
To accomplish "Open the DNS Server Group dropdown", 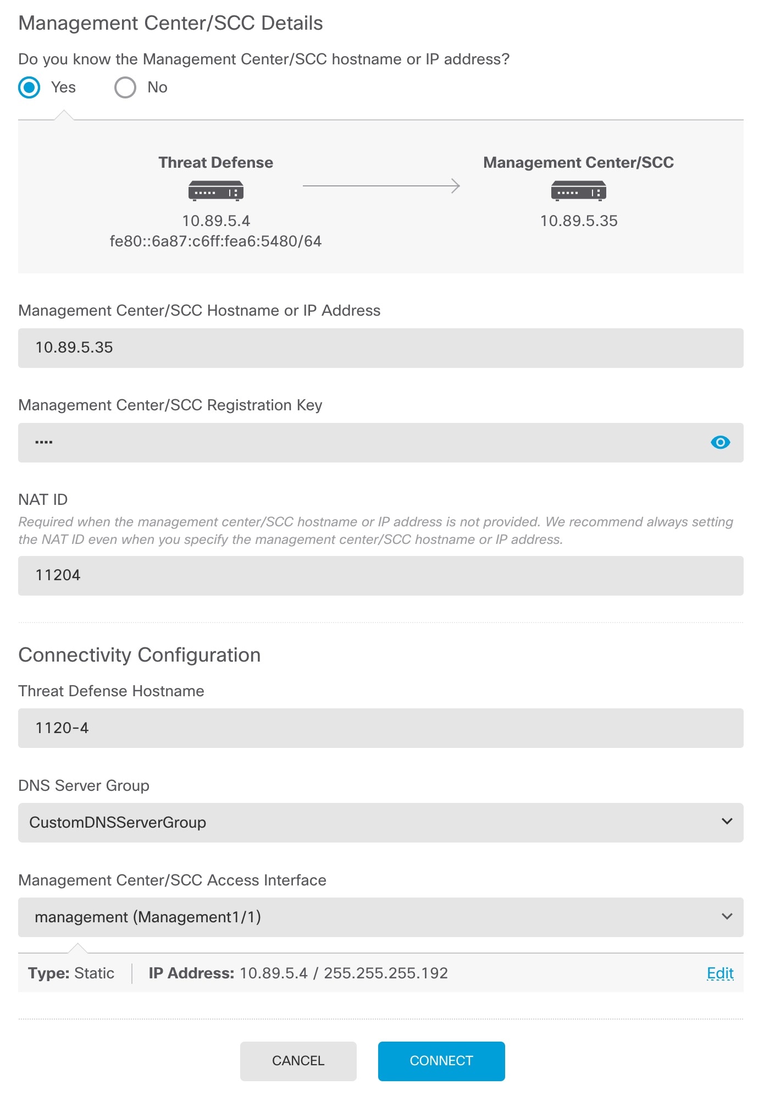I will [380, 823].
